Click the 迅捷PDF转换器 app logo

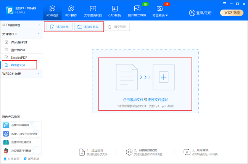click(10, 10)
